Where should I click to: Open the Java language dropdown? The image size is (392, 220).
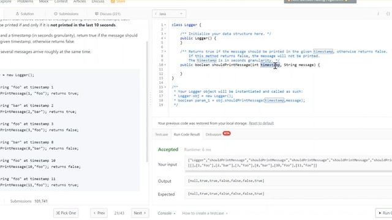(169, 13)
